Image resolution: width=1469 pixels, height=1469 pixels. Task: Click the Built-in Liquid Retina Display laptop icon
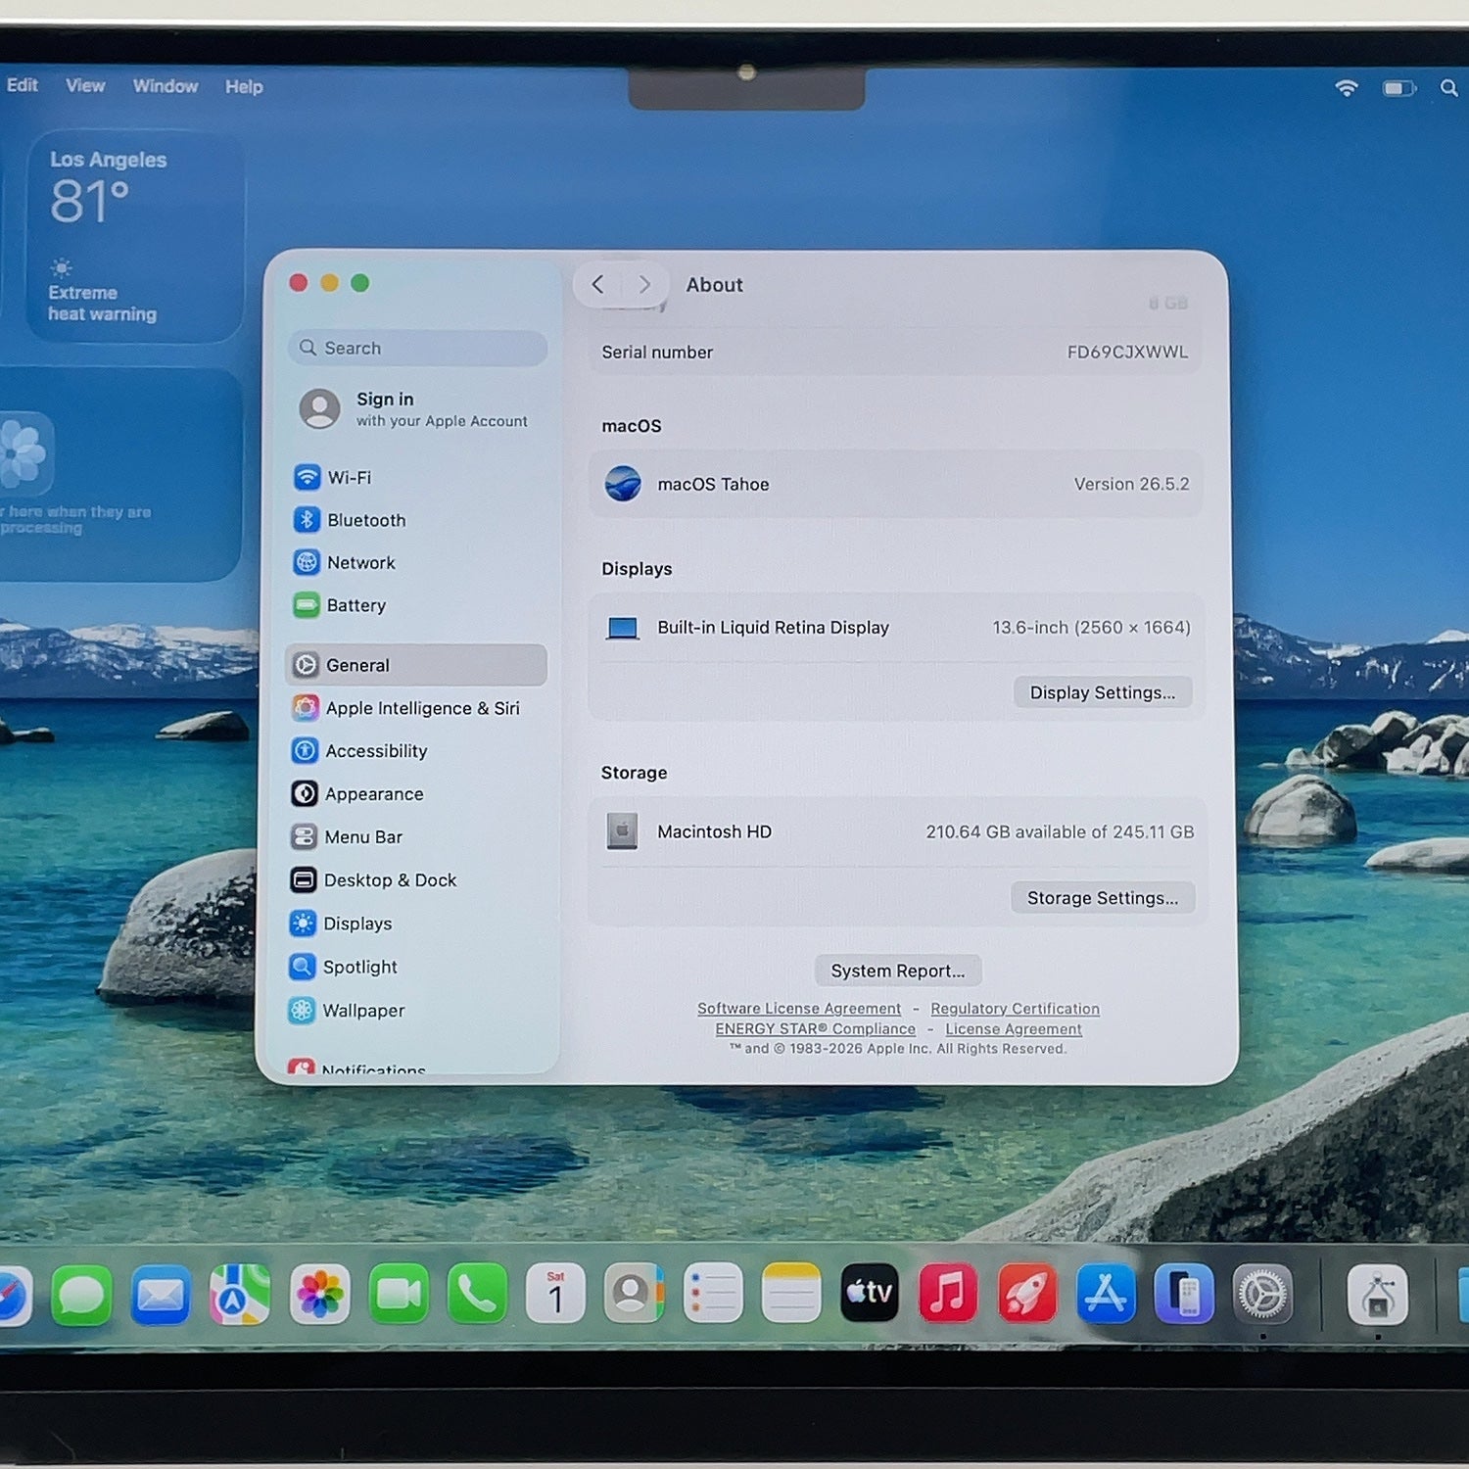(x=623, y=628)
